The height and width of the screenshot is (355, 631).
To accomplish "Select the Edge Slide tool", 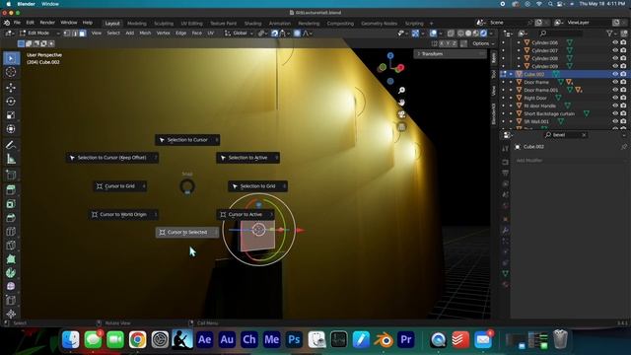I will 11,300.
